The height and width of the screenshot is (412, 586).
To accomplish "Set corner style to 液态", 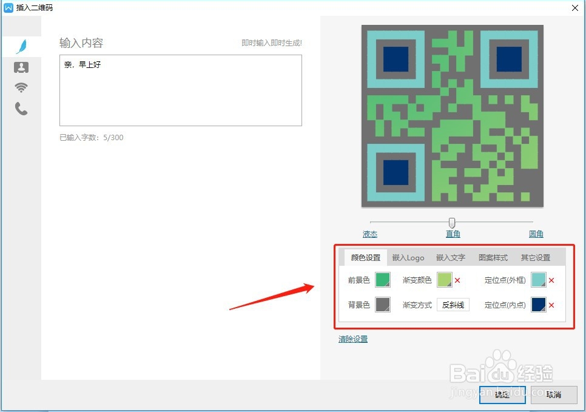I will pyautogui.click(x=370, y=234).
